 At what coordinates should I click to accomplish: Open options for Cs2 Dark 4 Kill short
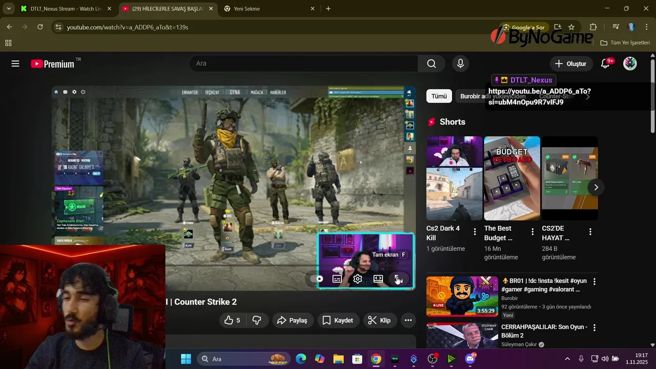coord(475,232)
